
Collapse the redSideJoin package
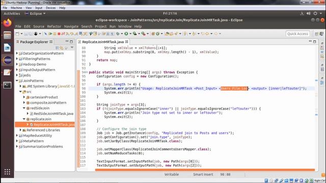click(x=24, y=108)
